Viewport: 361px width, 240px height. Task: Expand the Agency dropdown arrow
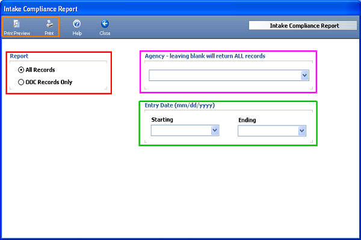click(x=304, y=76)
